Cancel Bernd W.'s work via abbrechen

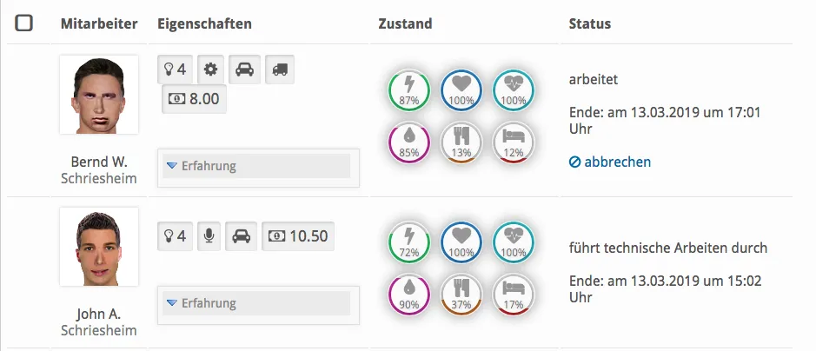click(610, 162)
